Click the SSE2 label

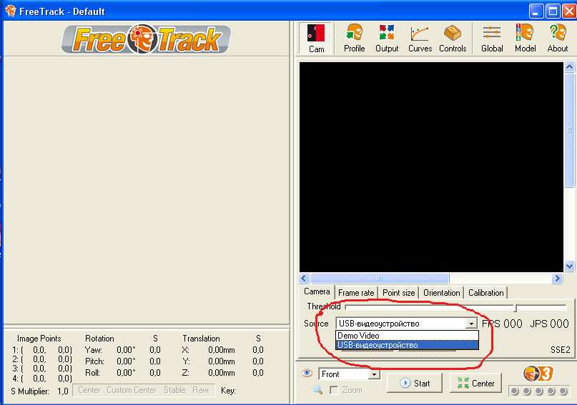pyautogui.click(x=560, y=350)
